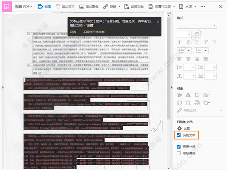Open the more tools ellipsis menu
The width and height of the screenshot is (227, 170).
point(203,6)
